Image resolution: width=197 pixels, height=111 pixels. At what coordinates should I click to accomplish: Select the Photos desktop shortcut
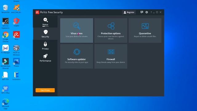[x=16, y=62]
